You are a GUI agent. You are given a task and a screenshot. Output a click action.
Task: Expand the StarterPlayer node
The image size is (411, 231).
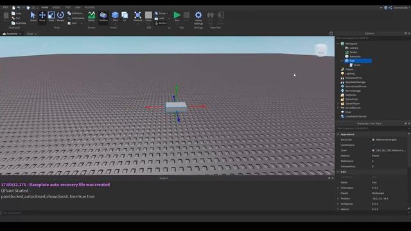(x=338, y=103)
